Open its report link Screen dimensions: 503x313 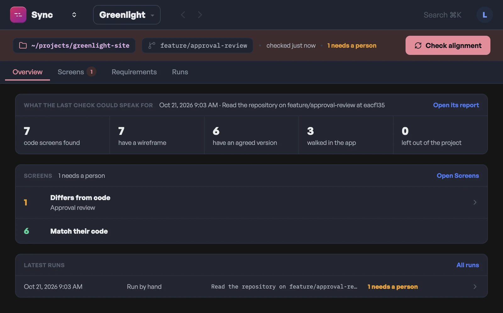click(x=456, y=105)
